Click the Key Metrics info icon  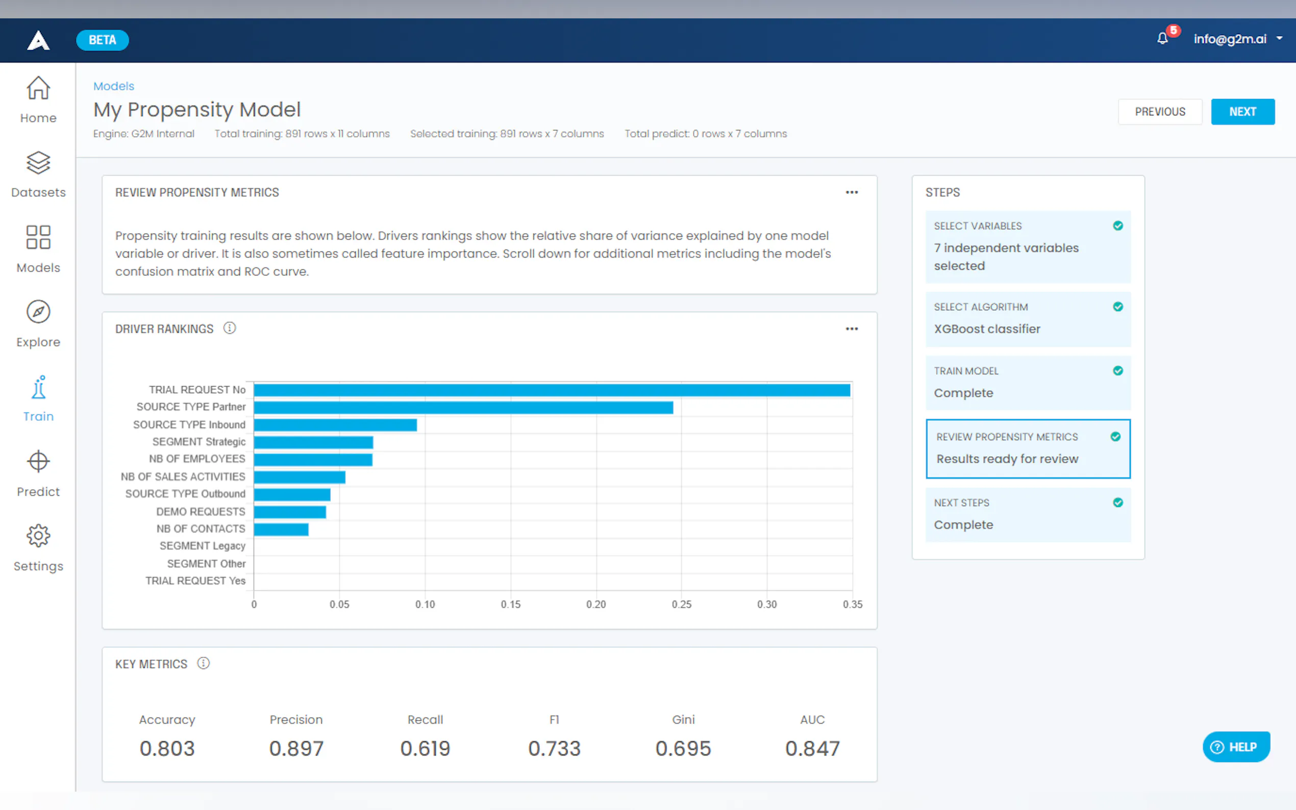(204, 663)
